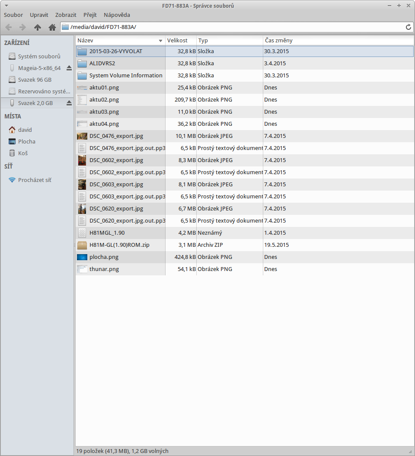This screenshot has height=456, width=415.
Task: Click the david home icon in sidebar
Action: point(12,130)
